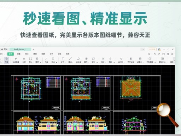This screenshot has width=181, height=136.
Task: Open the 文件 file menu dropdown
Action: coord(2,54)
